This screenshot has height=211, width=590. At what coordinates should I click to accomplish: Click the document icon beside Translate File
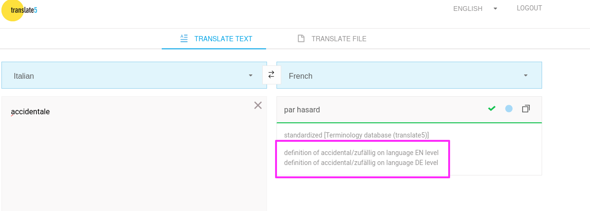pos(301,39)
